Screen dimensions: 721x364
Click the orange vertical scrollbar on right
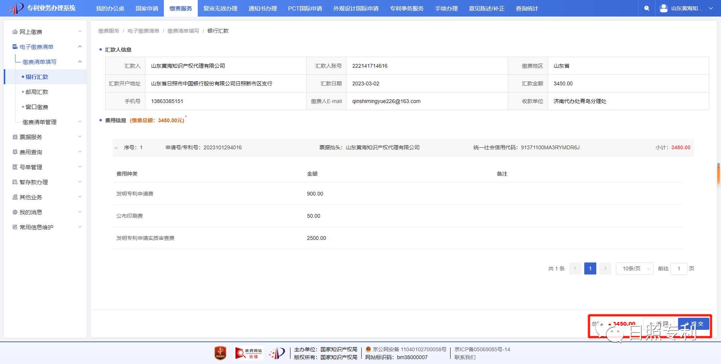718,174
